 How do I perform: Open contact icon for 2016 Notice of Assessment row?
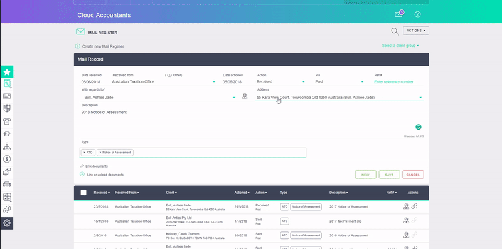[406, 235]
